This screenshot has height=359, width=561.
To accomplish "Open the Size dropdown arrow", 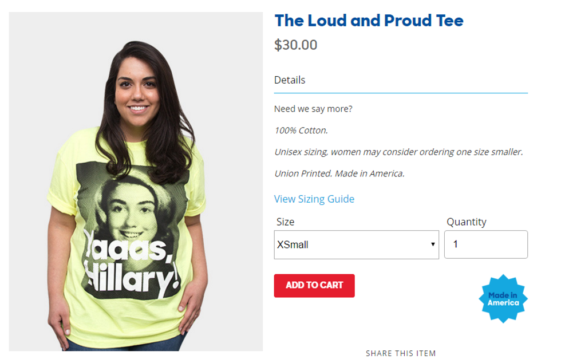I will [x=433, y=244].
